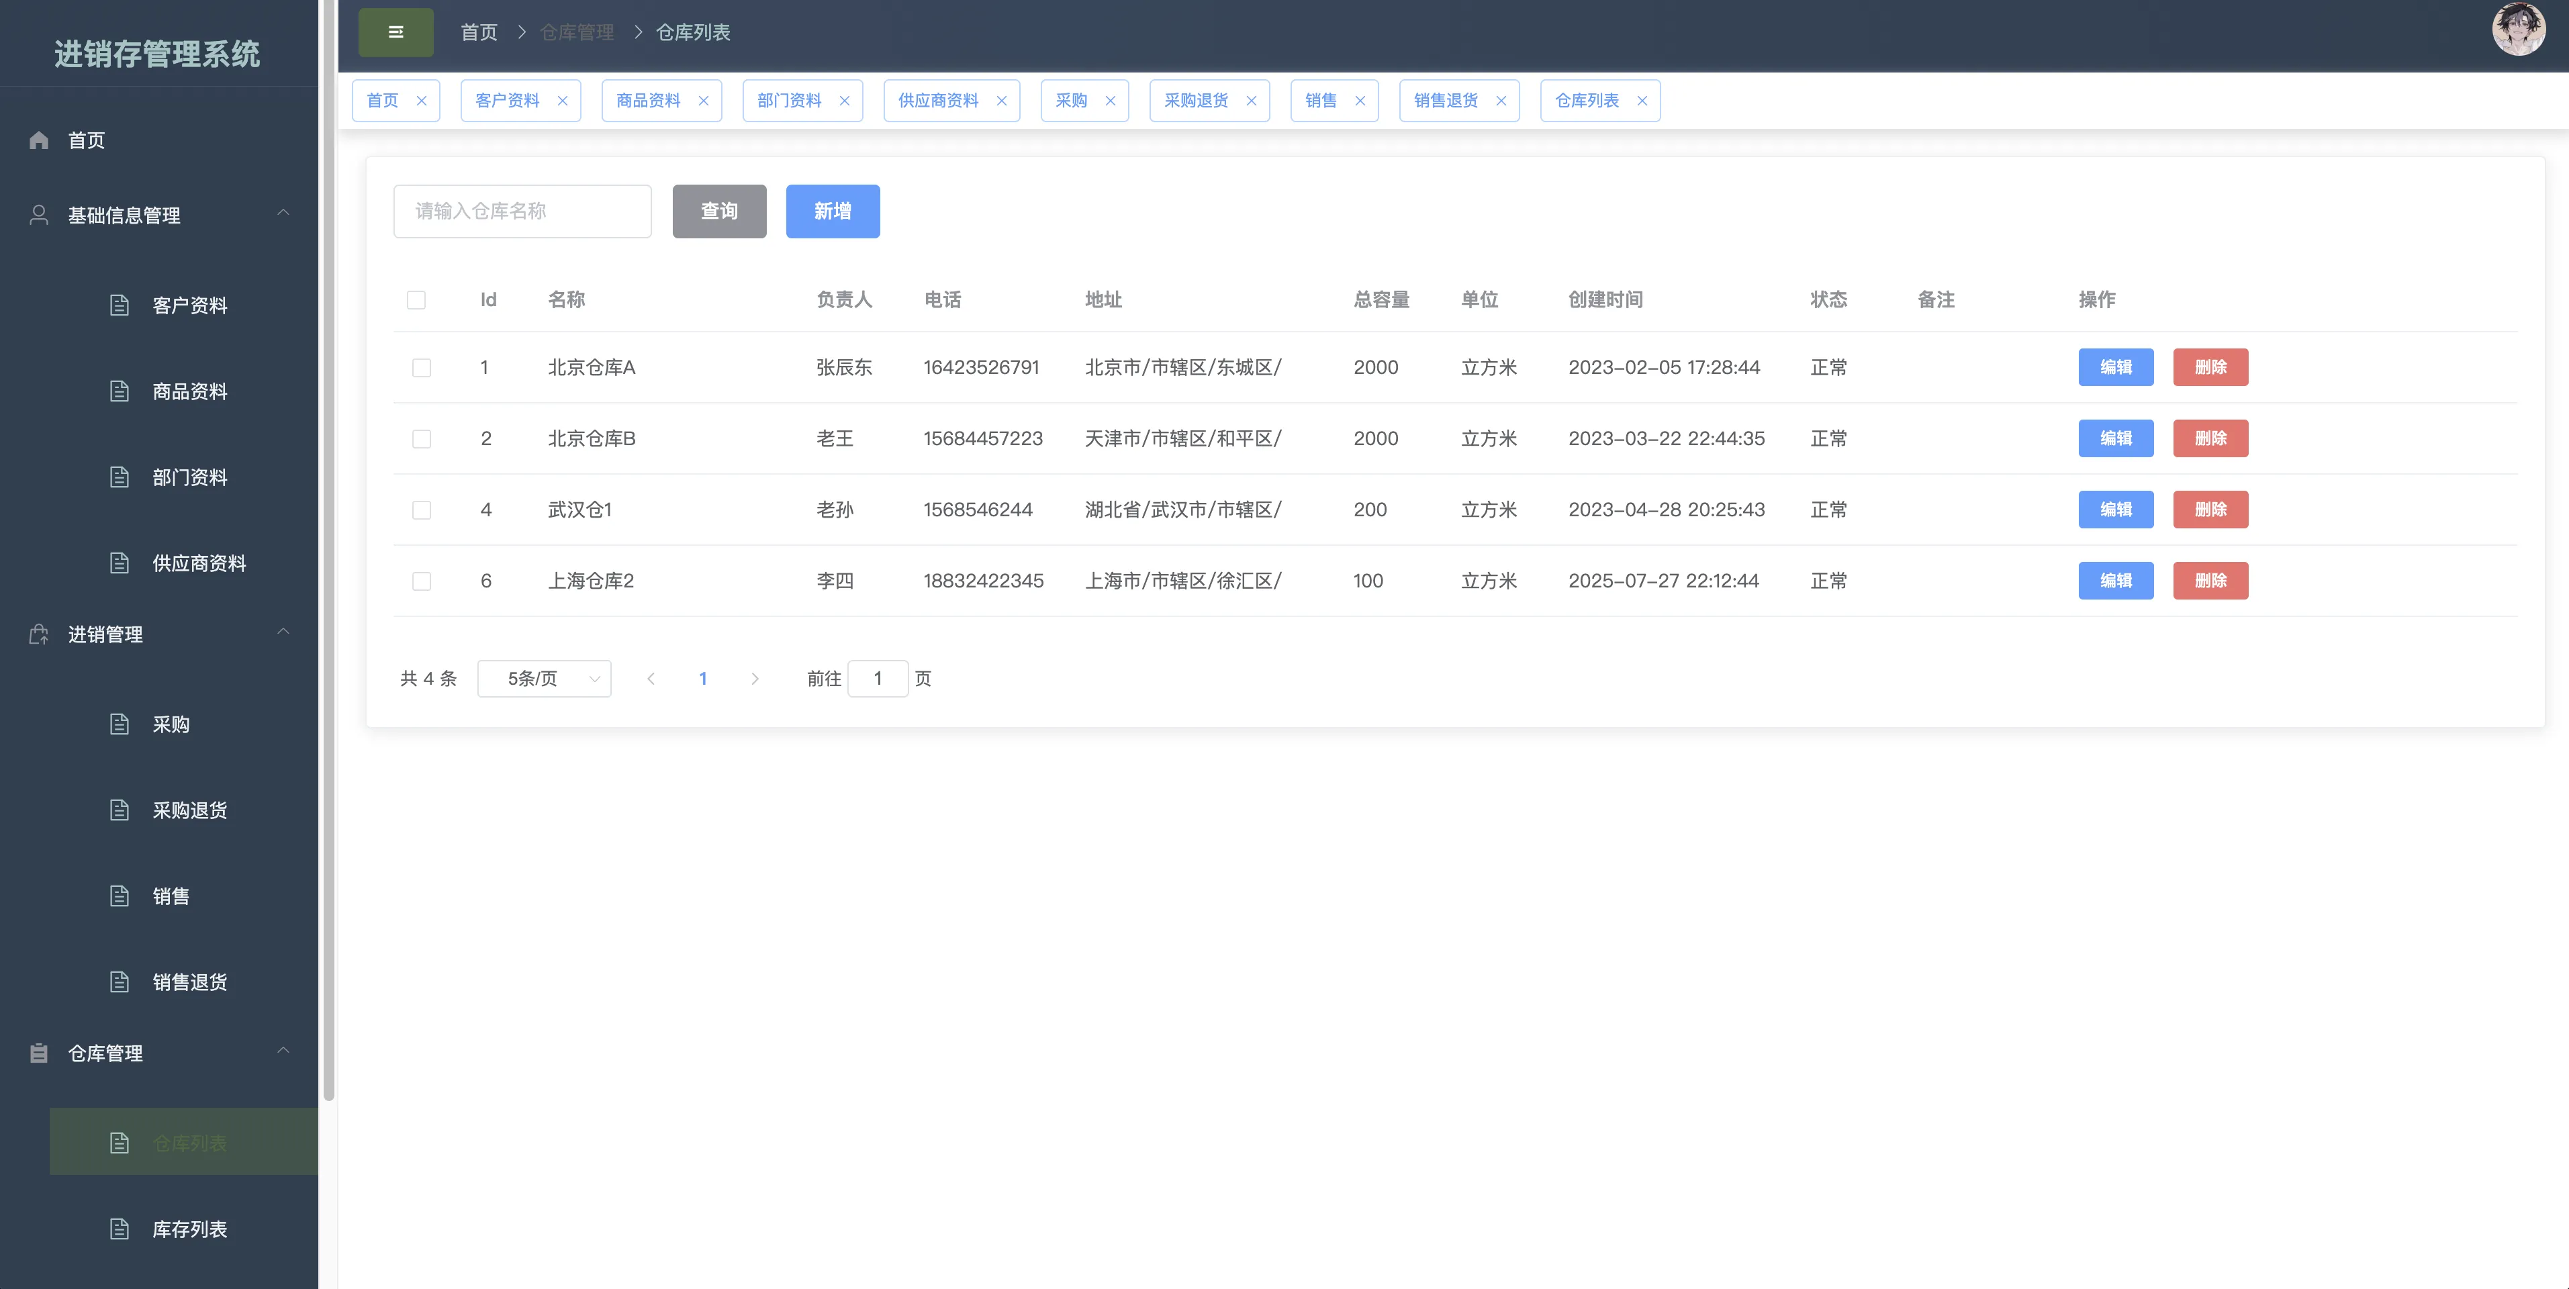Delete the 武汉仓1 warehouse row

click(2210, 510)
